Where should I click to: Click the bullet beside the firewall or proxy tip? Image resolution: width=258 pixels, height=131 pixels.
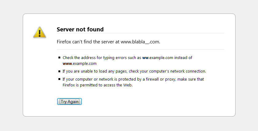coord(59,79)
